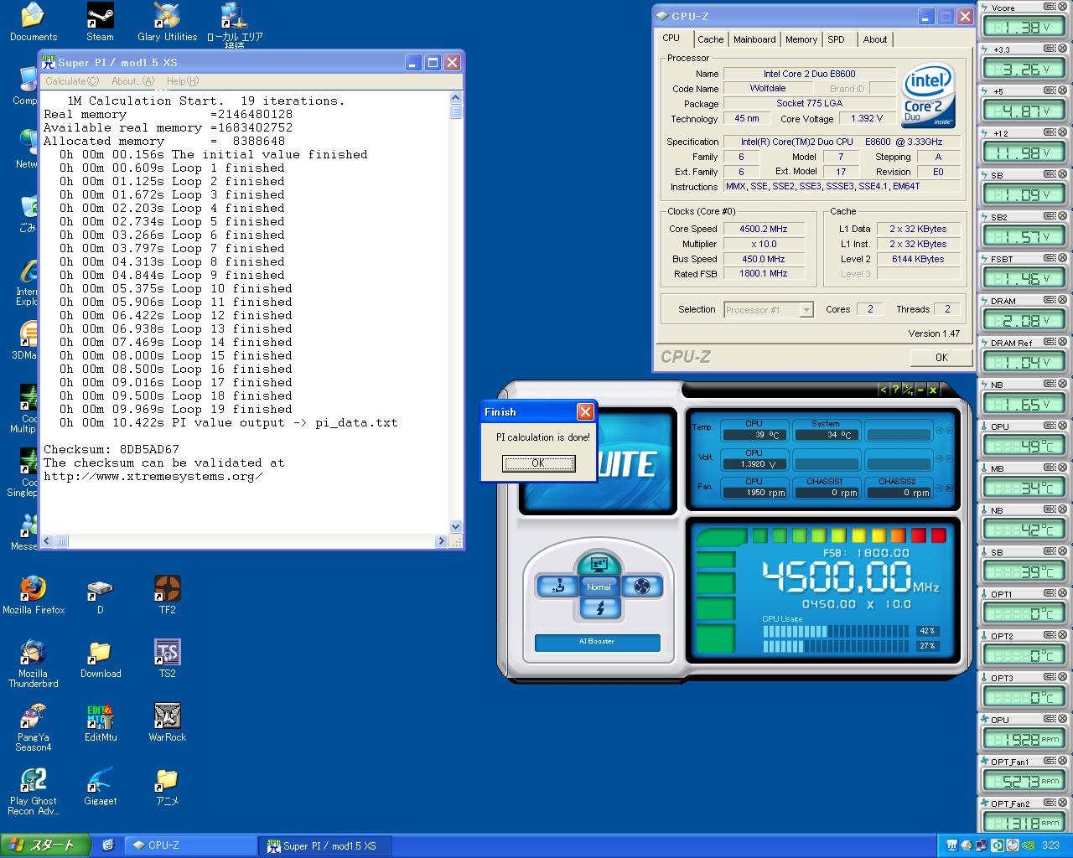Click the Start button on taskbar
Image resolution: width=1073 pixels, height=858 pixels.
(44, 845)
